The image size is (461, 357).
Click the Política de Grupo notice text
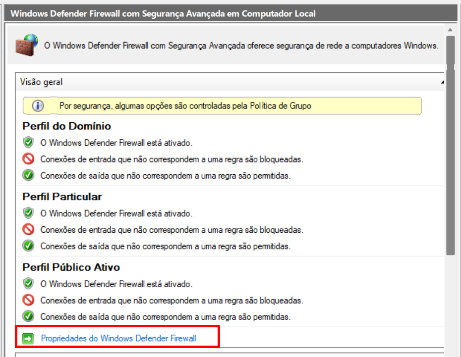tap(185, 105)
